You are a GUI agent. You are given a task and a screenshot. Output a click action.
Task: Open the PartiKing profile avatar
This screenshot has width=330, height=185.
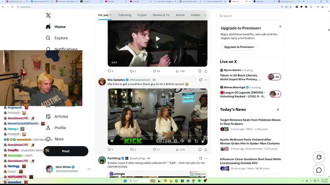[x=102, y=160]
